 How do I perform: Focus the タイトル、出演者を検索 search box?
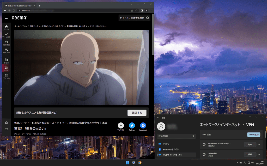132,18
